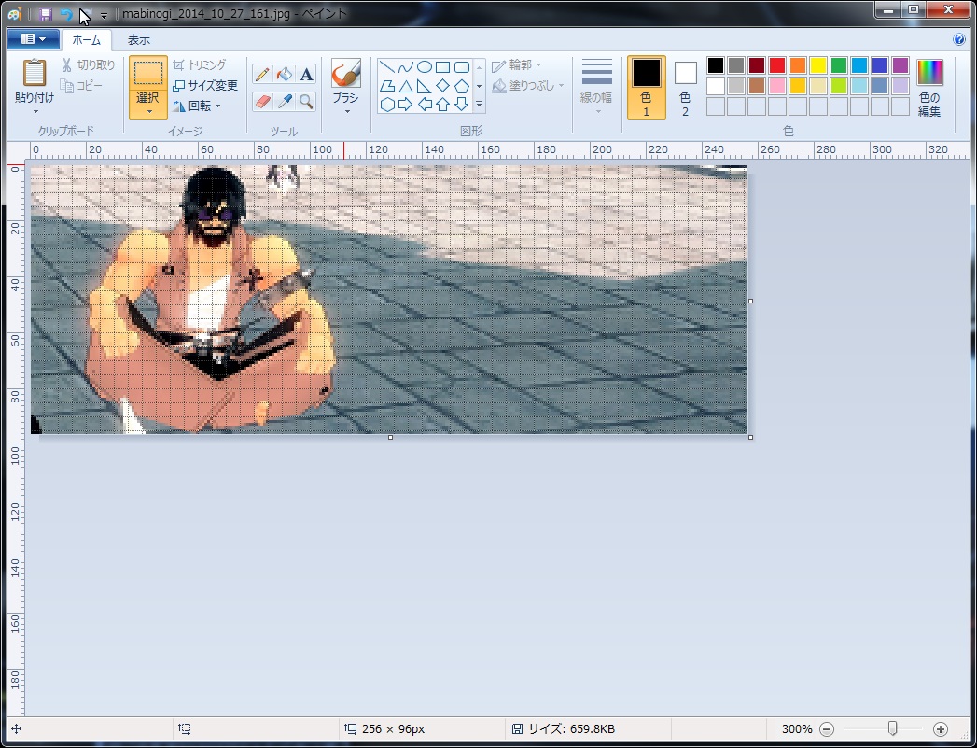This screenshot has width=977, height=748.
Task: Expand the shapes gallery more arrow
Action: (x=479, y=104)
